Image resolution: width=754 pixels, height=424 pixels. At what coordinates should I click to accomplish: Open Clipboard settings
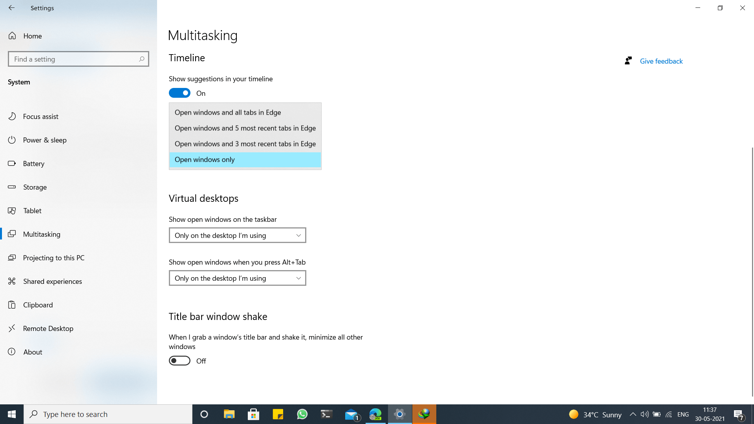click(79, 305)
